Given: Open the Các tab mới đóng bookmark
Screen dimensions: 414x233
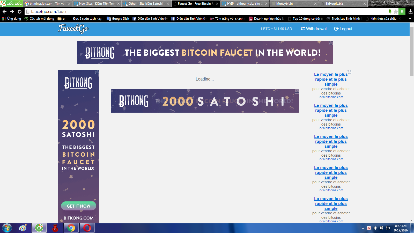Looking at the screenshot, I should point(39,19).
